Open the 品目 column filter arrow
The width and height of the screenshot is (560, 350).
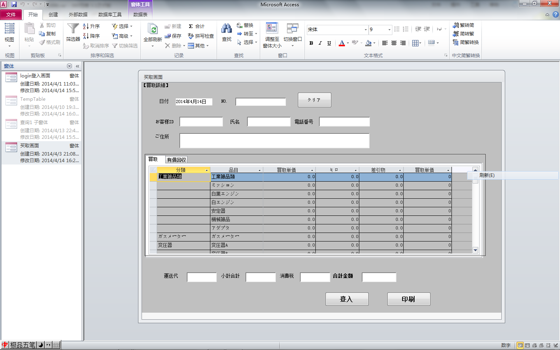coord(259,170)
